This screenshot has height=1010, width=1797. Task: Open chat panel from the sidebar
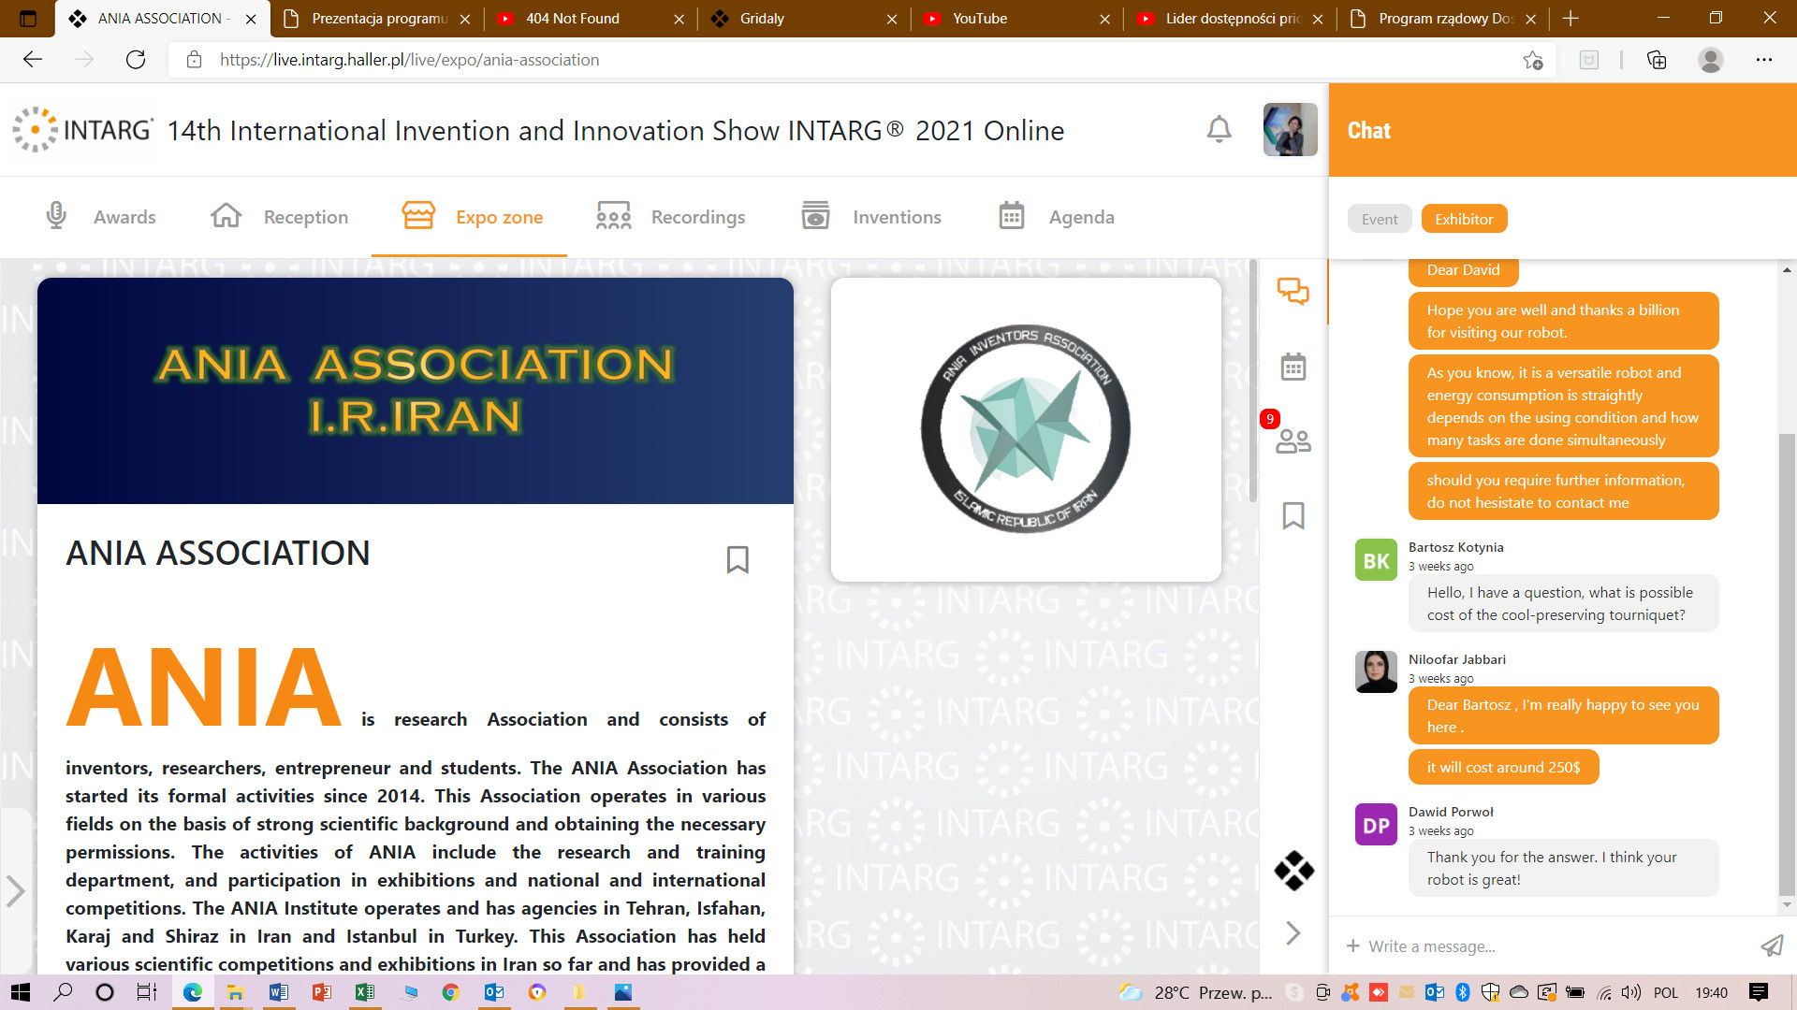tap(1293, 292)
